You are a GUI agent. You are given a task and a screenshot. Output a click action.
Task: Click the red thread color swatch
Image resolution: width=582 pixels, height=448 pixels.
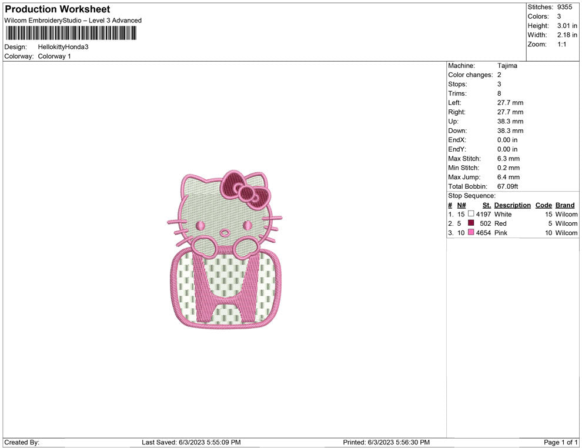click(x=471, y=223)
